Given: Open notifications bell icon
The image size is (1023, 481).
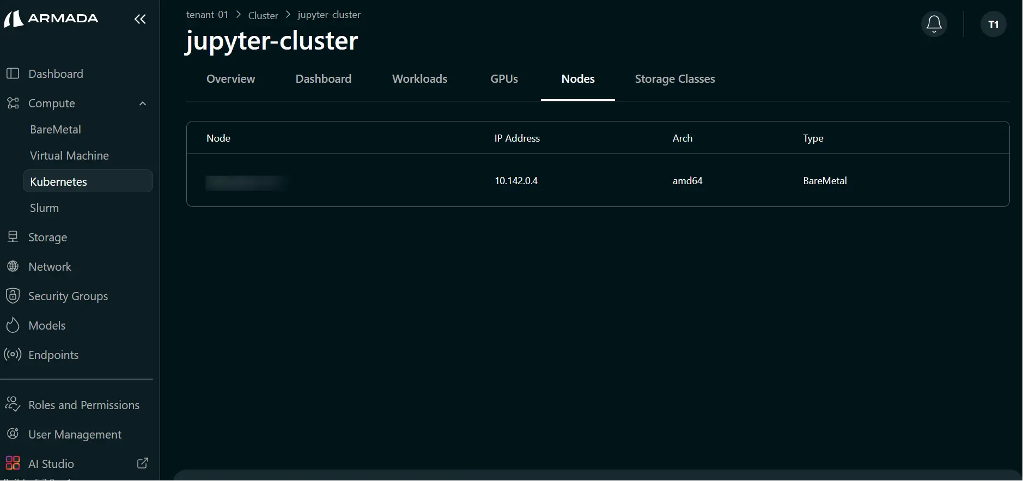Looking at the screenshot, I should point(934,24).
